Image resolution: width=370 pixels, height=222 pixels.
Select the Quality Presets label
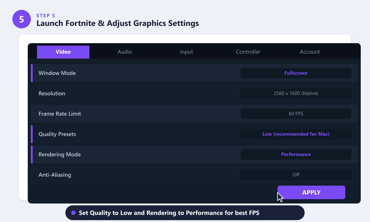coord(57,134)
